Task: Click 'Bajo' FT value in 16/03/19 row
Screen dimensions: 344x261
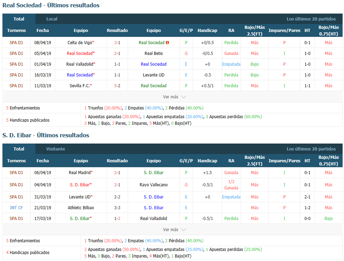Action: coord(254,75)
